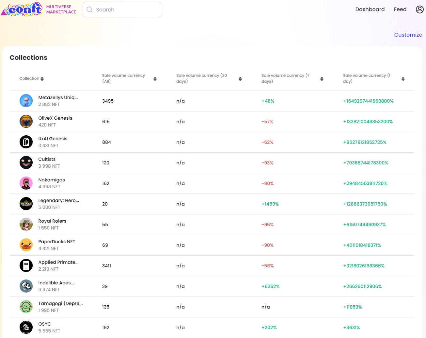
Task: Open the Nakamigas collection avatar
Action: [26, 183]
